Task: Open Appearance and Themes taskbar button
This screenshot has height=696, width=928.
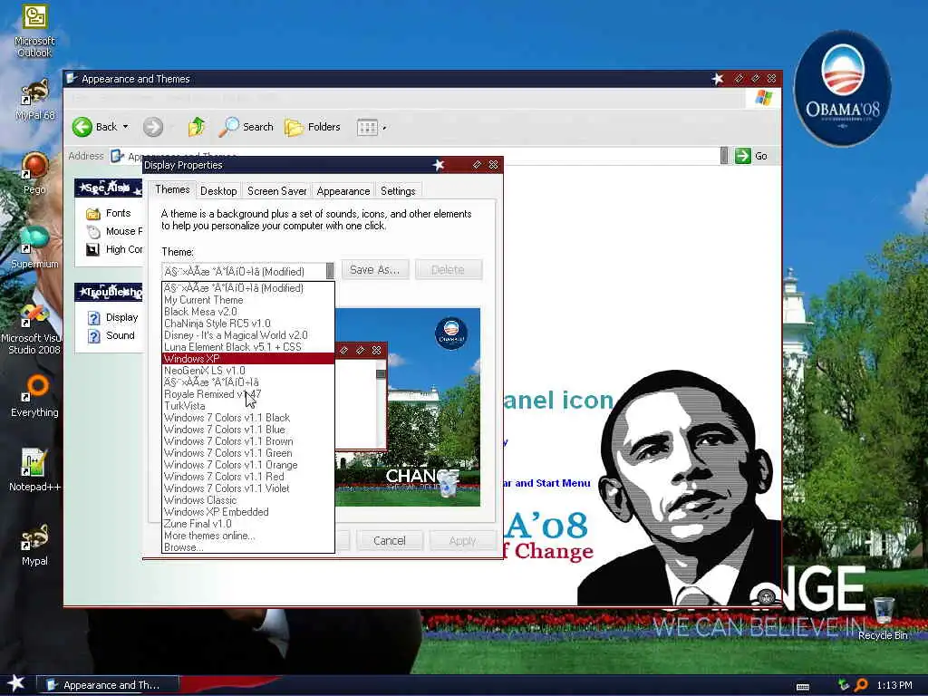Action: tap(108, 685)
